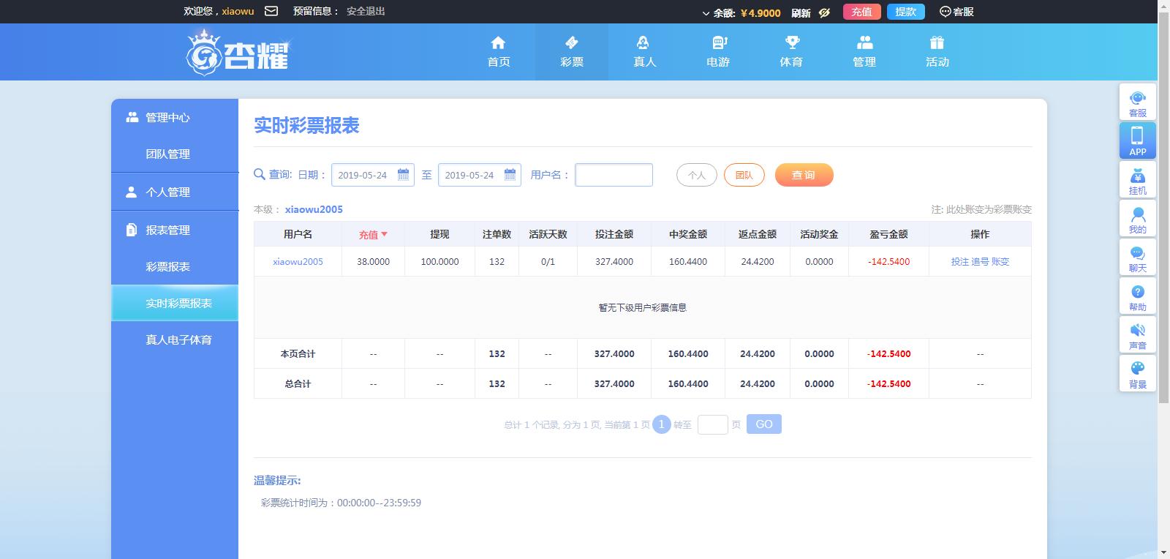The image size is (1170, 559).
Task: Open the mail envelope icon beside username
Action: (x=271, y=11)
